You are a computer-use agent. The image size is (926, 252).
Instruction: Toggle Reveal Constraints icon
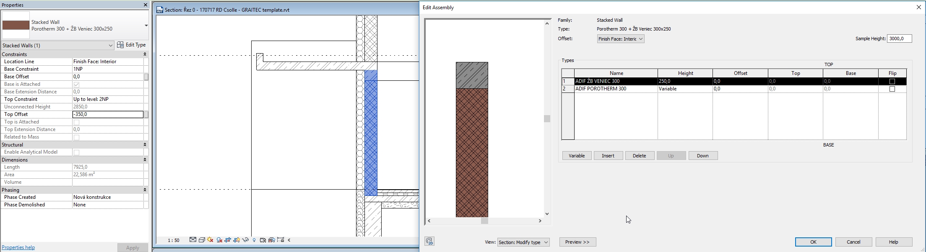(x=281, y=240)
